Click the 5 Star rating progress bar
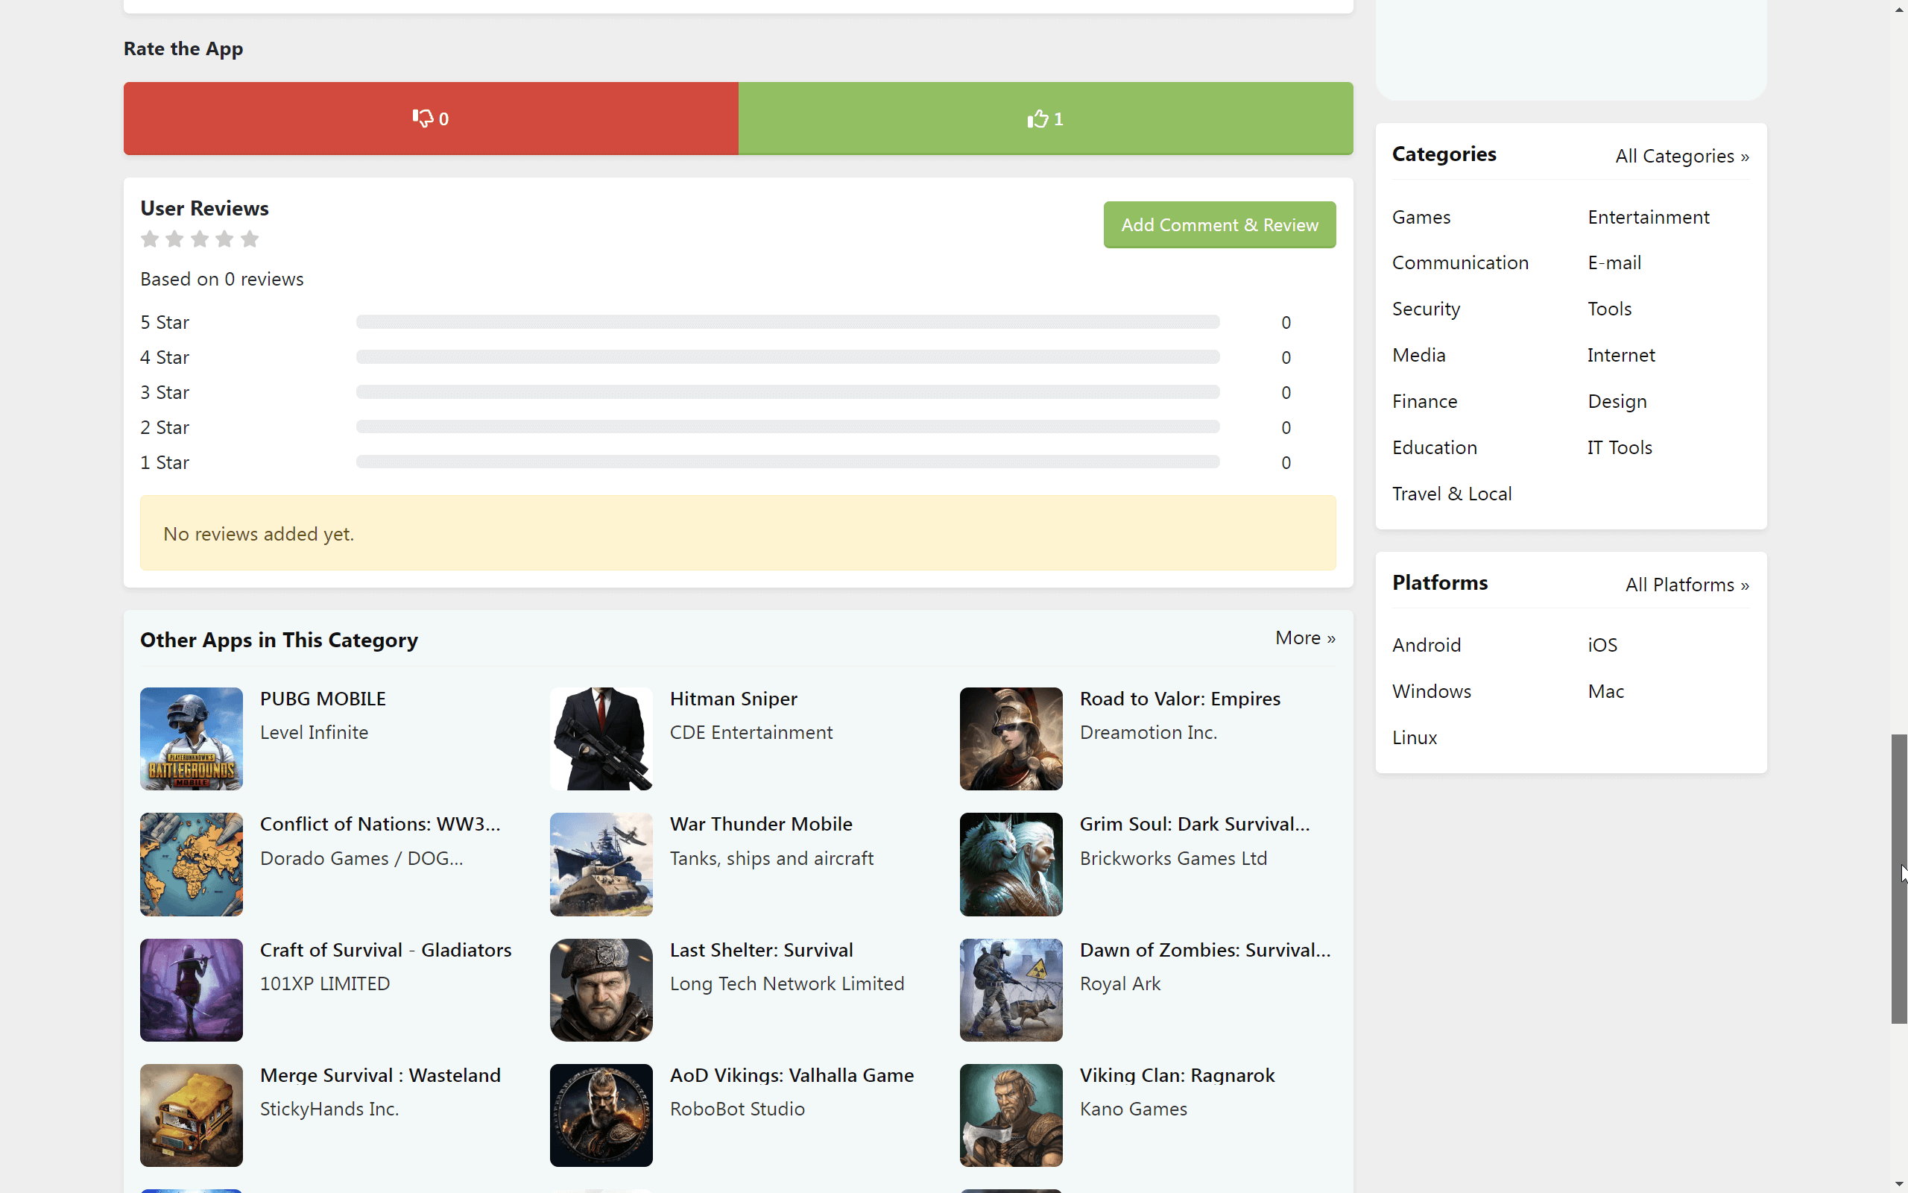 tap(788, 321)
